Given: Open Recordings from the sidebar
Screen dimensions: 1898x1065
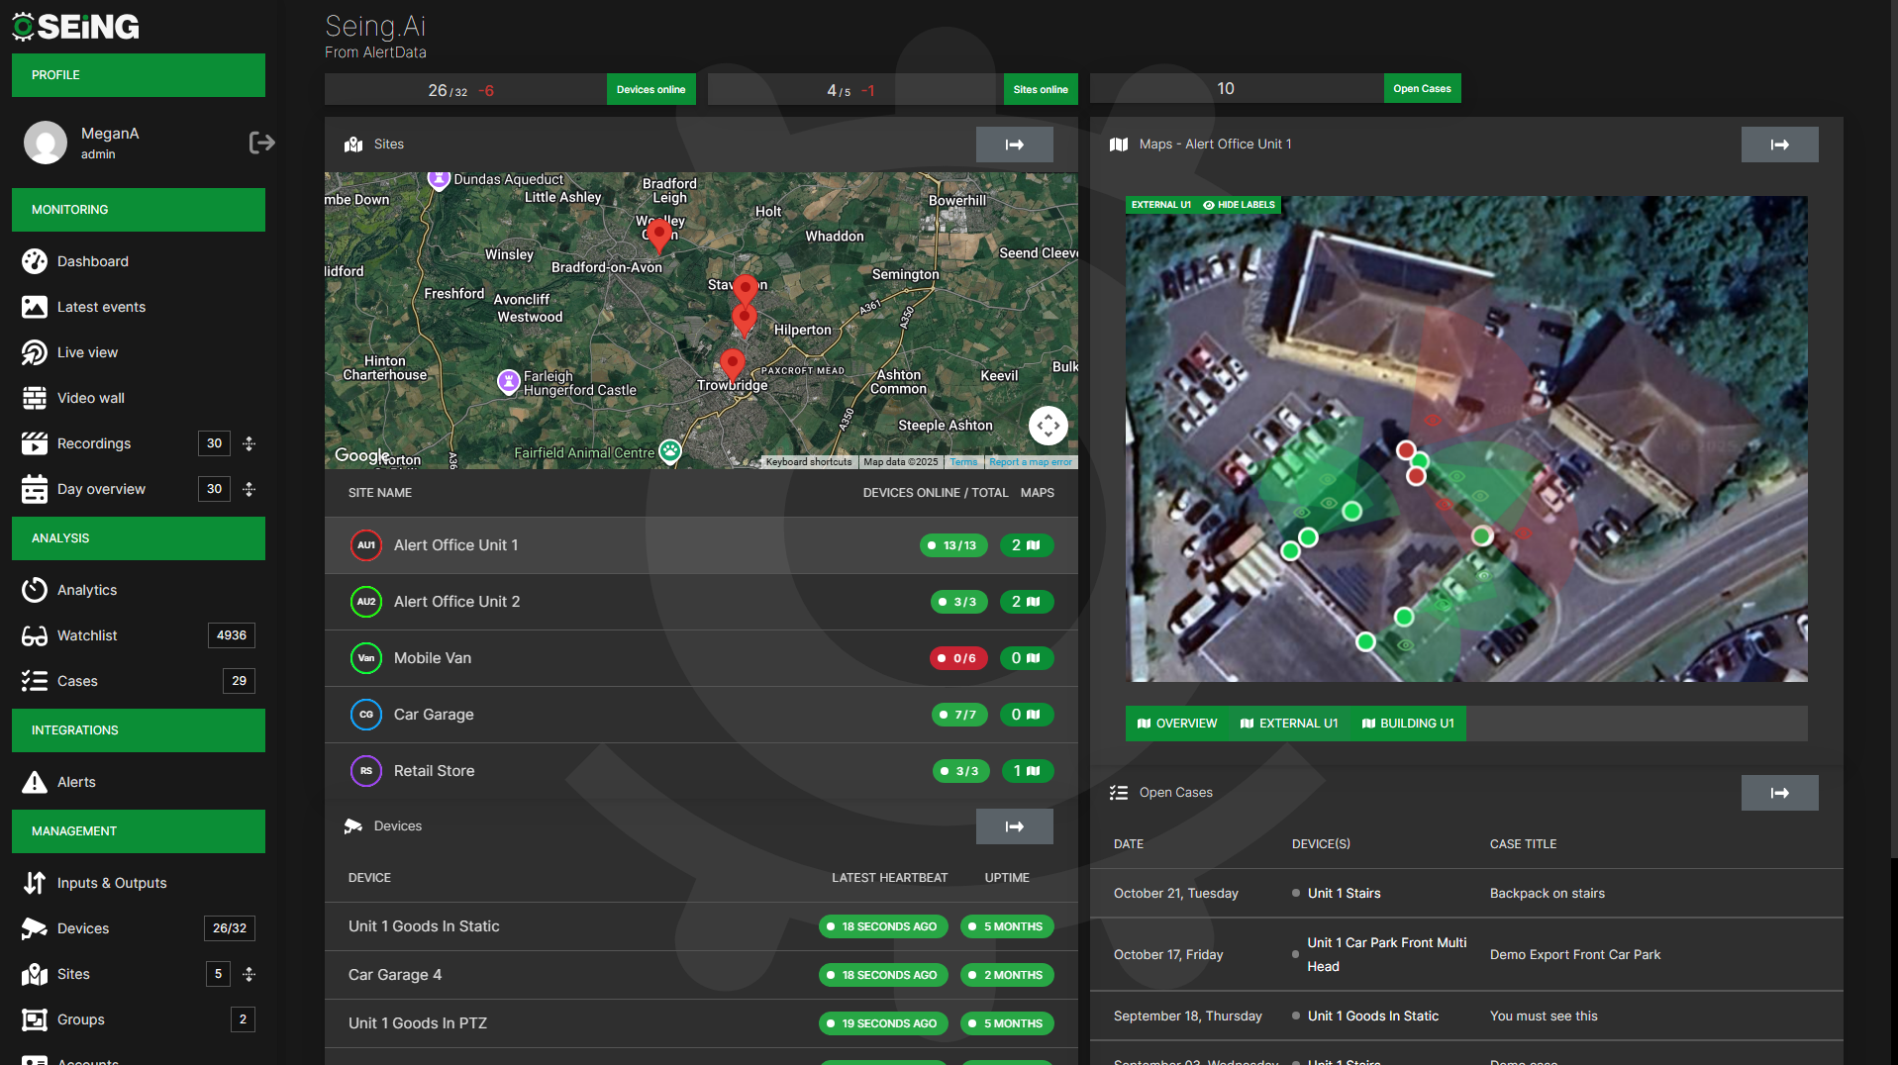Looking at the screenshot, I should [x=93, y=443].
